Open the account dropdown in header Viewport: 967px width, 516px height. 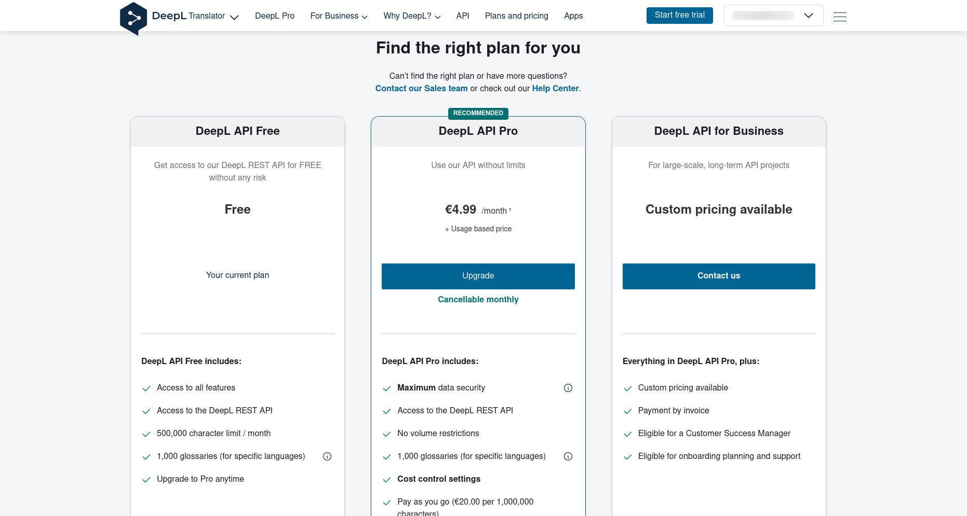click(773, 16)
